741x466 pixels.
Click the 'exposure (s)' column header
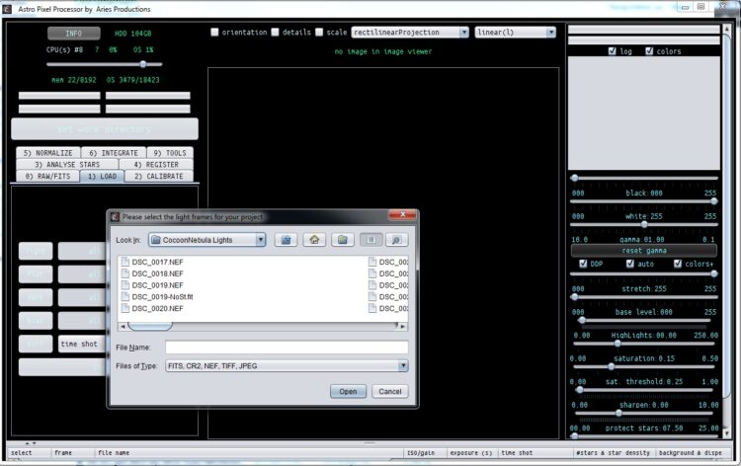coord(471,453)
